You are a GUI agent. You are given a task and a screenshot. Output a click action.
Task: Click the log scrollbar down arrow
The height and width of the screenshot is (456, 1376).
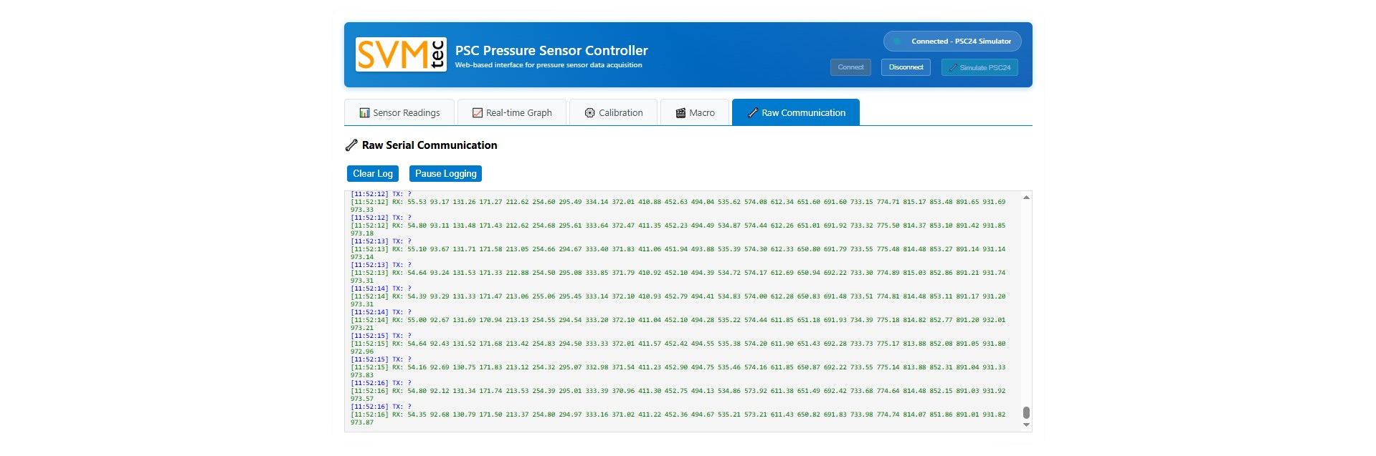[1026, 425]
